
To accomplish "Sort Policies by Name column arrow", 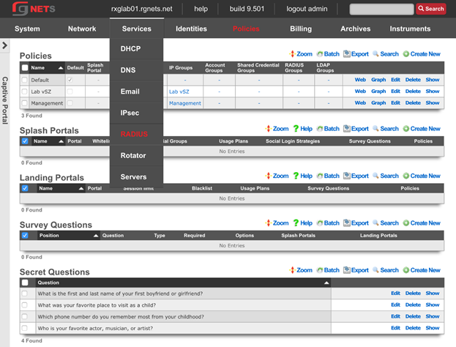I will [x=60, y=67].
